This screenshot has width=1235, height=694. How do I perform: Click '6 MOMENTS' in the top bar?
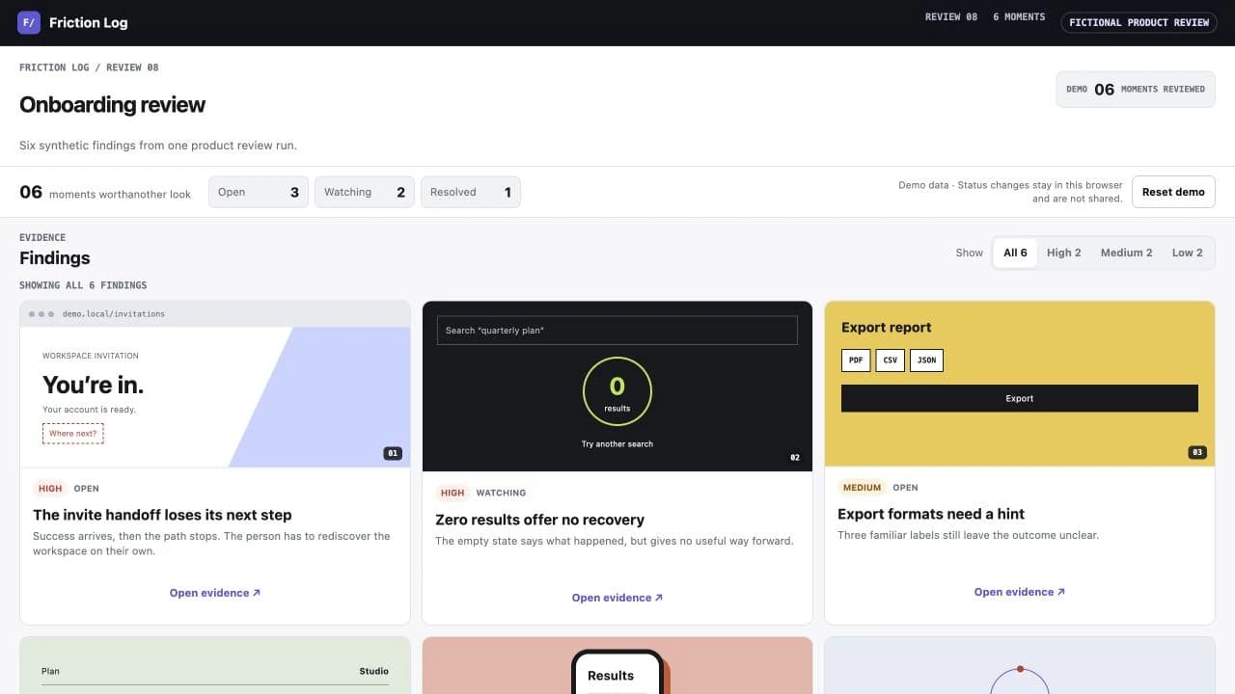point(1019,17)
